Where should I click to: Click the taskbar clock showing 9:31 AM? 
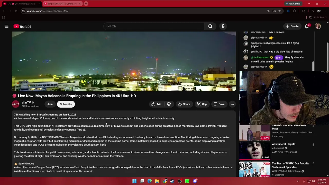point(322,181)
